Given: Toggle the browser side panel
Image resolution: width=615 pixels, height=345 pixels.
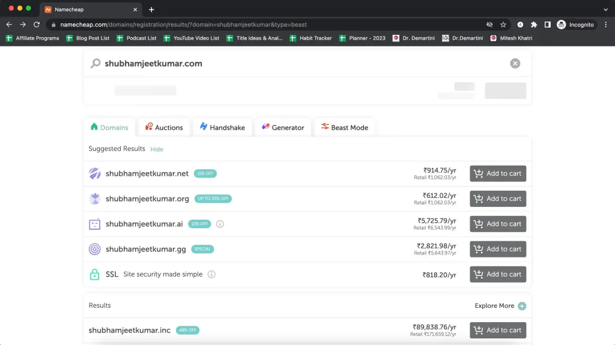Looking at the screenshot, I should click(548, 25).
